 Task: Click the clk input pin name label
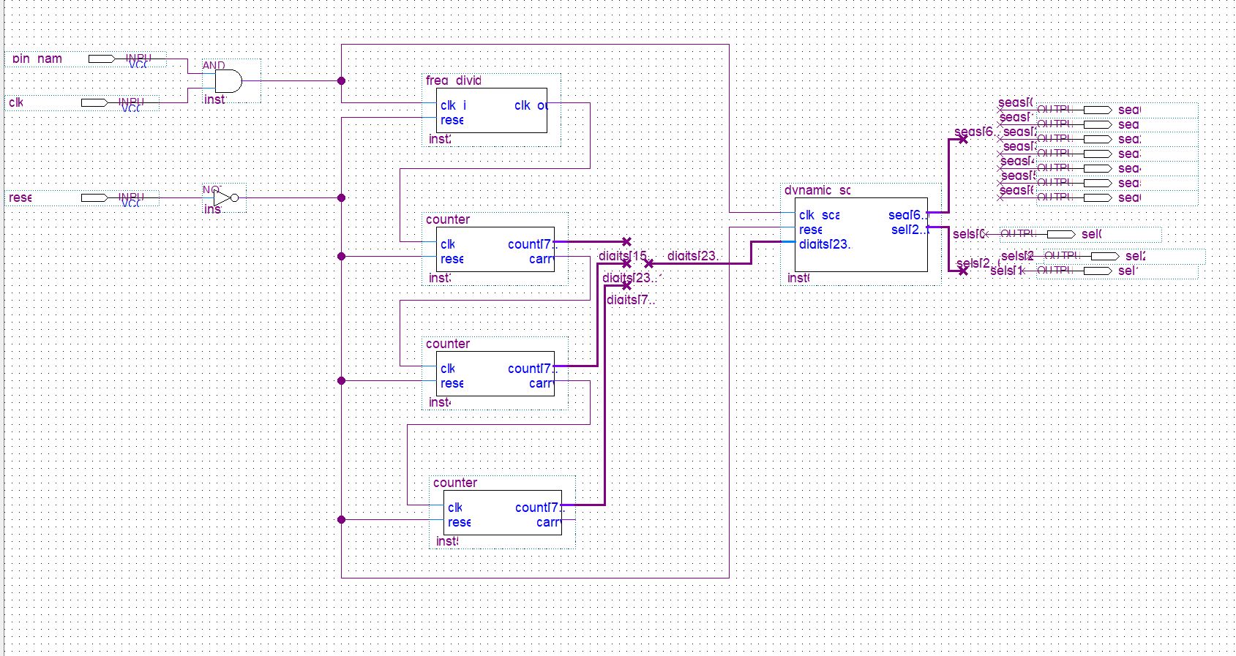click(x=16, y=102)
